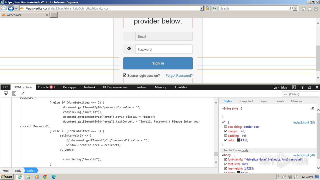Click the security lock icon in address bar
320x180 pixels.
click(207, 8)
